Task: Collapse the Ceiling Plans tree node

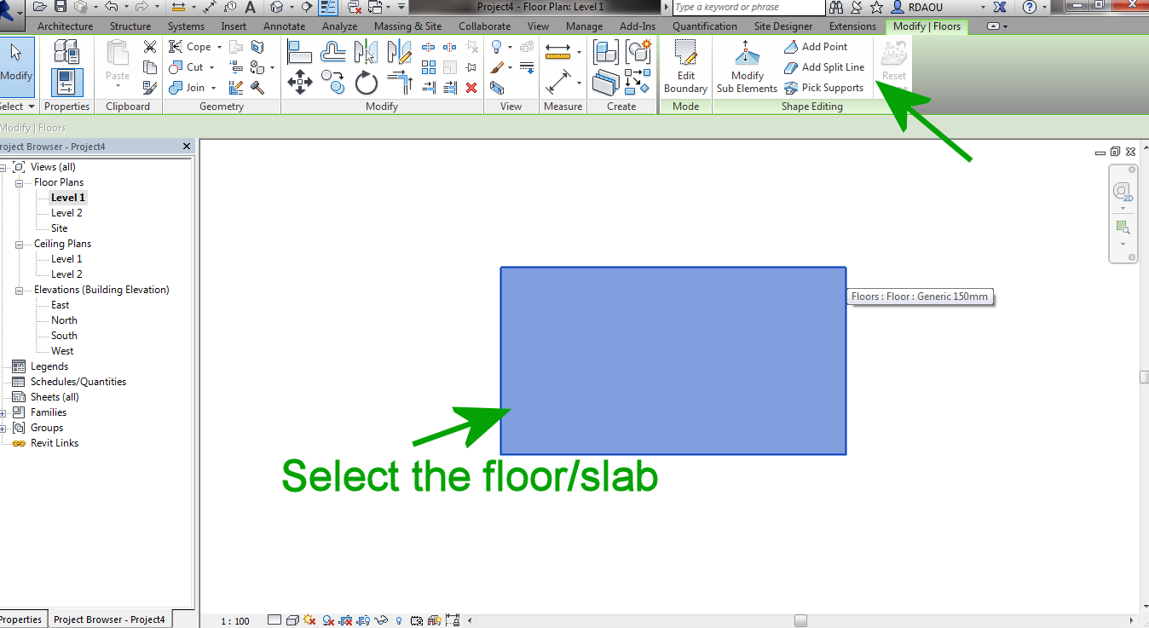Action: pyautogui.click(x=20, y=244)
